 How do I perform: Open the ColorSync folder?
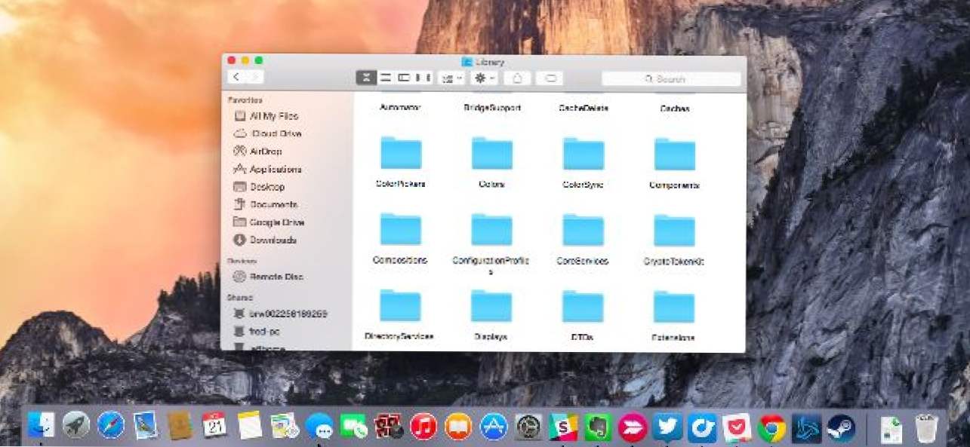583,155
